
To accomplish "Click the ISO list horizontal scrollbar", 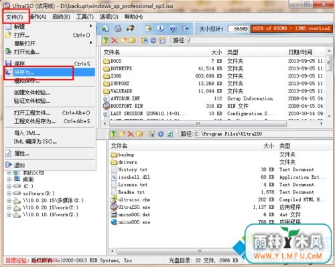I will 198,123.
